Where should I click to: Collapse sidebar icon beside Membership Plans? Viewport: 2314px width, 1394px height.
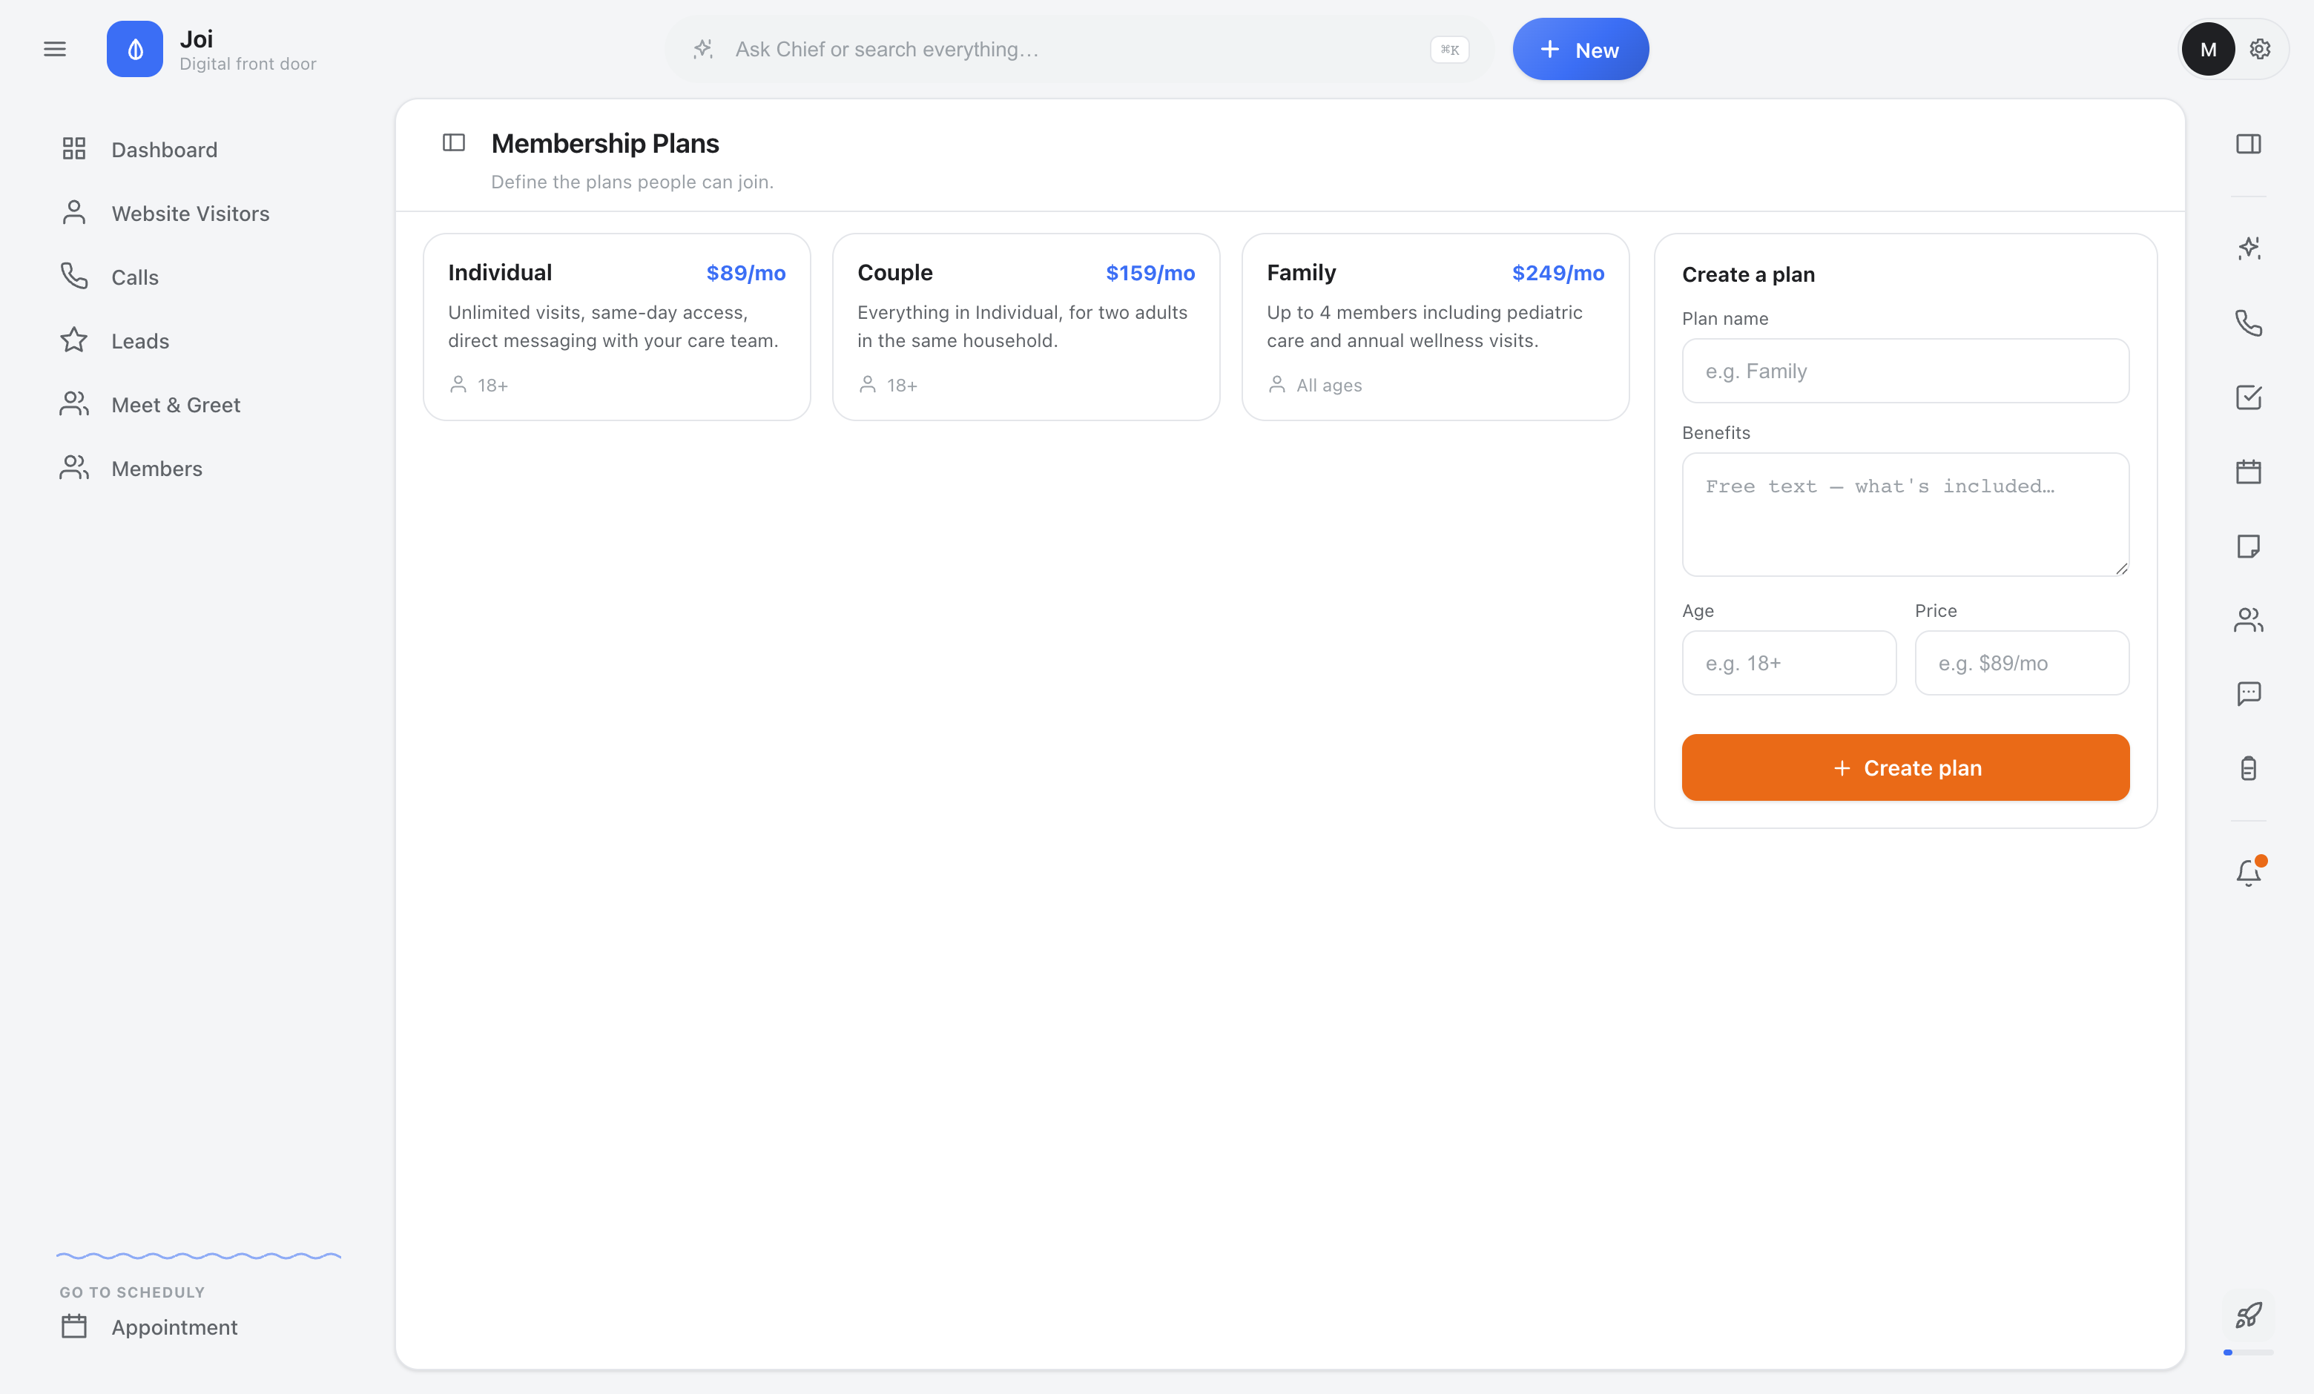(454, 142)
